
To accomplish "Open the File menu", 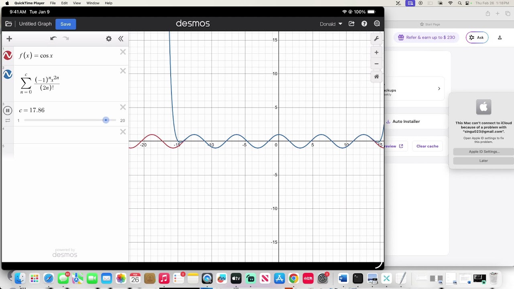I will (53, 3).
